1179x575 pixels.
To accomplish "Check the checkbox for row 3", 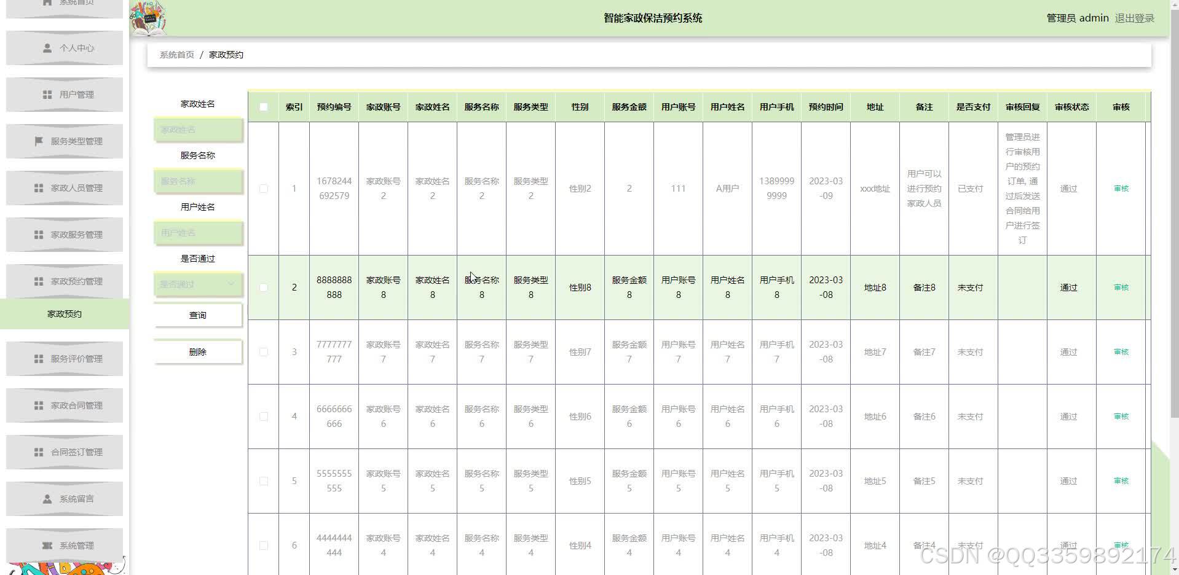I will click(264, 352).
